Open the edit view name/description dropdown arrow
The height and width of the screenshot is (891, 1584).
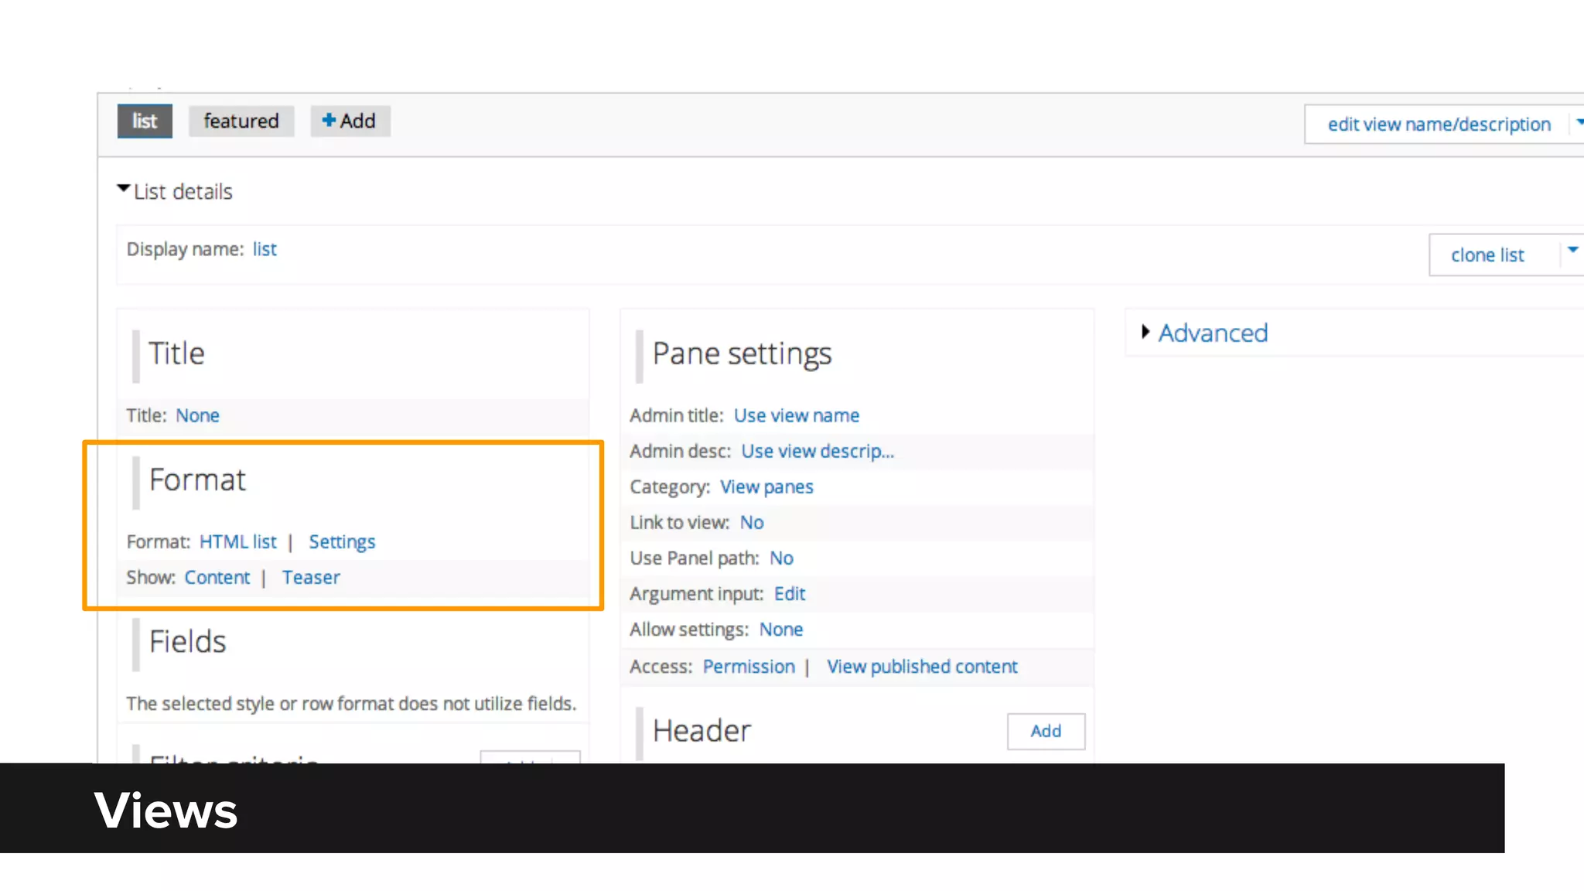1578,122
